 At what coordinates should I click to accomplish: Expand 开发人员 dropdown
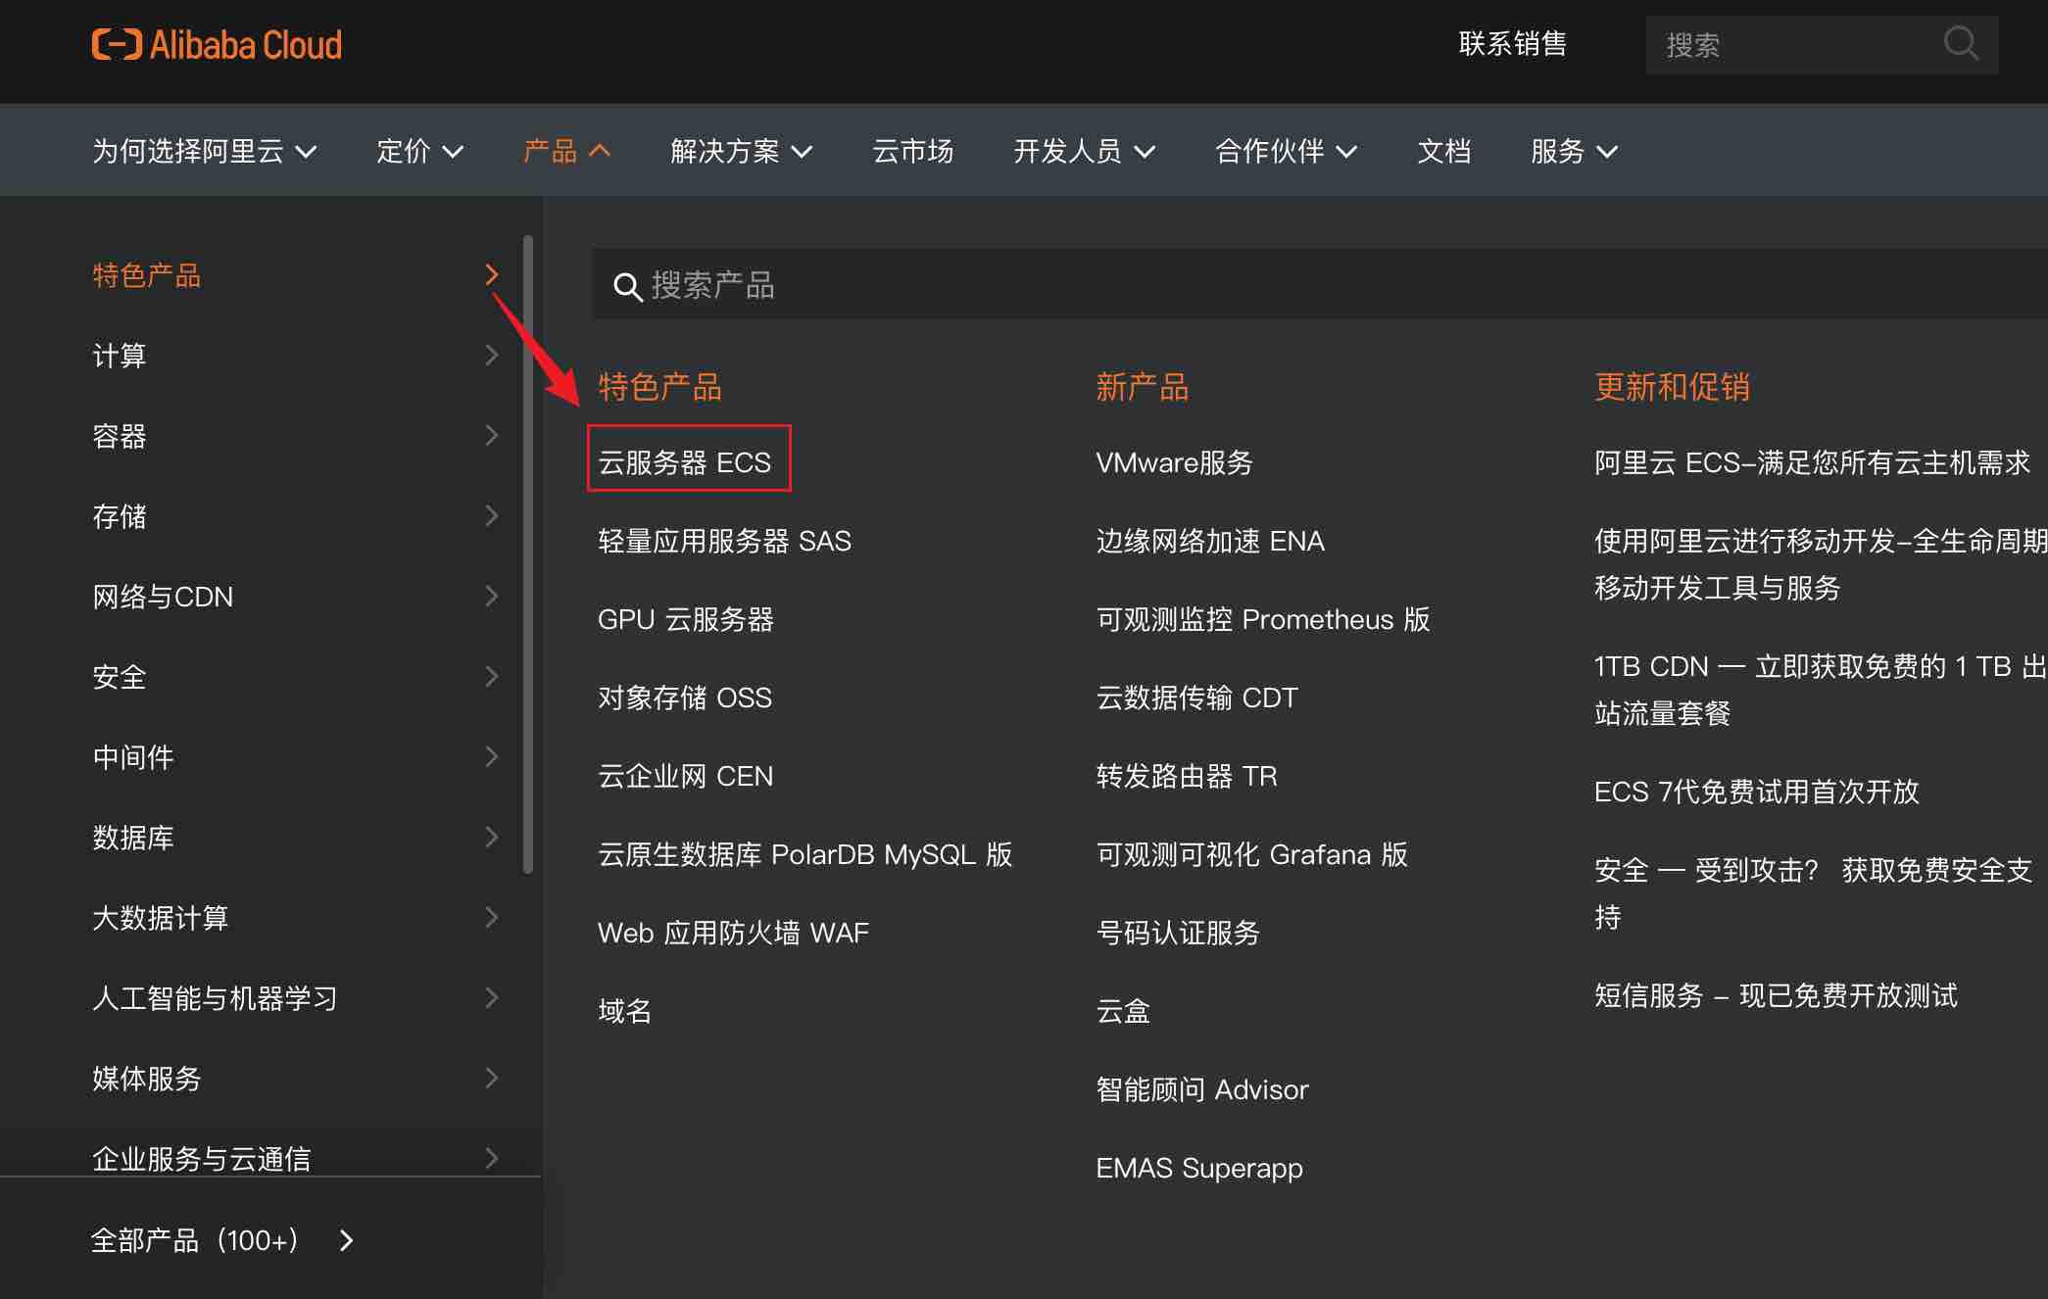(x=1085, y=151)
